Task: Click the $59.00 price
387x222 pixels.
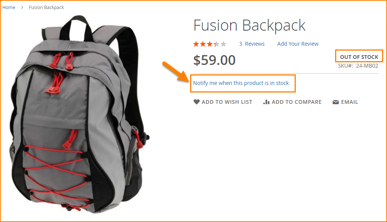Action: (214, 60)
